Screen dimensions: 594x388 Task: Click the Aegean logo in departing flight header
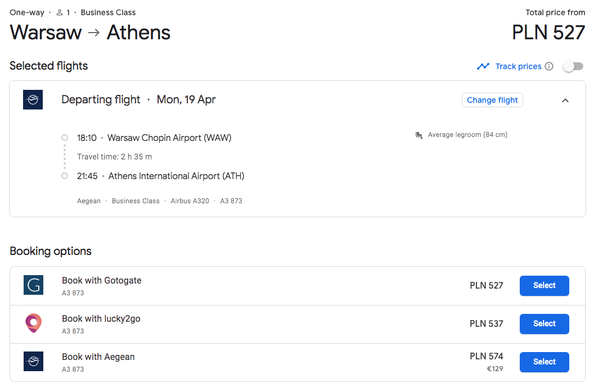[x=33, y=99]
